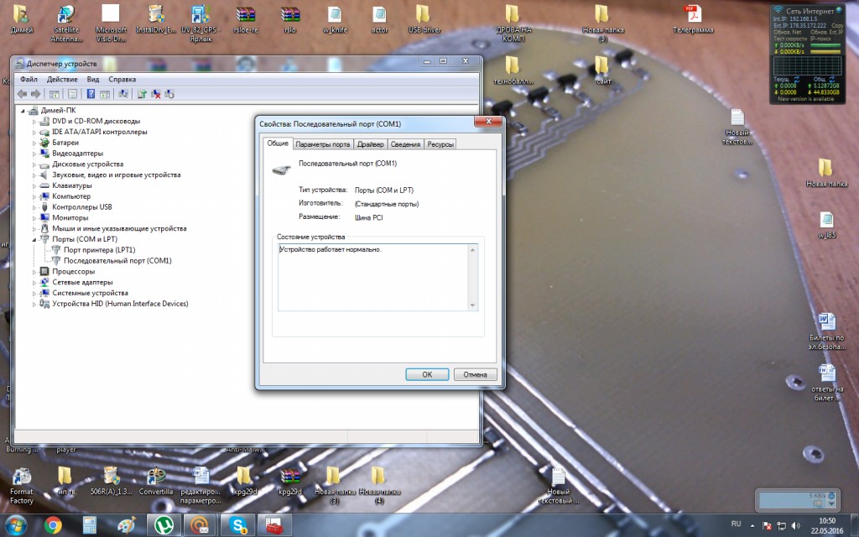Click the Uninstall device toolbar icon
Viewport: 859px width, 537px height.
pyautogui.click(x=155, y=94)
